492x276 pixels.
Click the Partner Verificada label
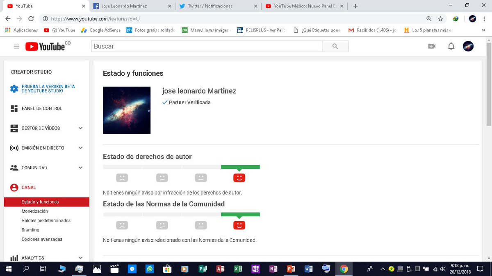tap(189, 103)
